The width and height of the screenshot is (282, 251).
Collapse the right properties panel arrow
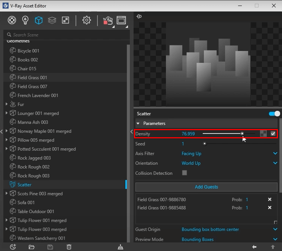pyautogui.click(x=132, y=131)
